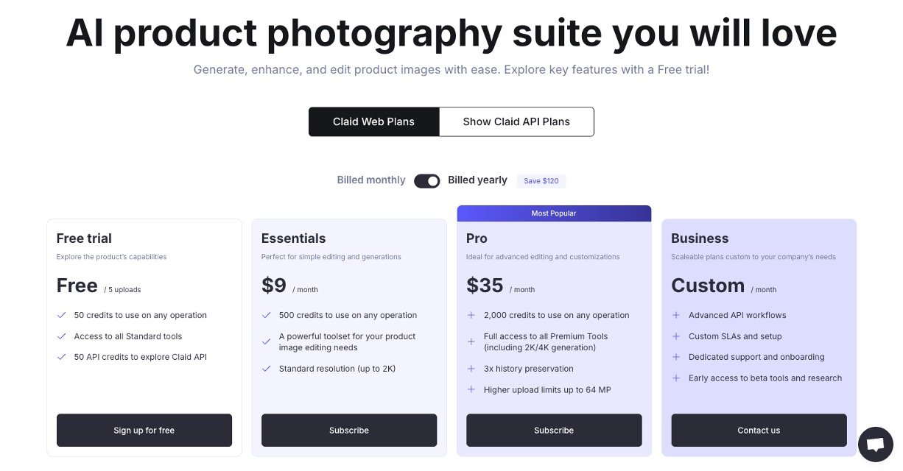
Task: Select Billed yearly option
Action: point(477,180)
